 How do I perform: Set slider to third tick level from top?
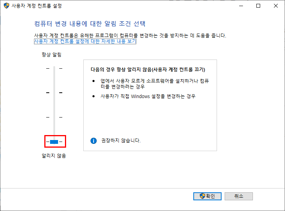pyautogui.click(x=54, y=117)
